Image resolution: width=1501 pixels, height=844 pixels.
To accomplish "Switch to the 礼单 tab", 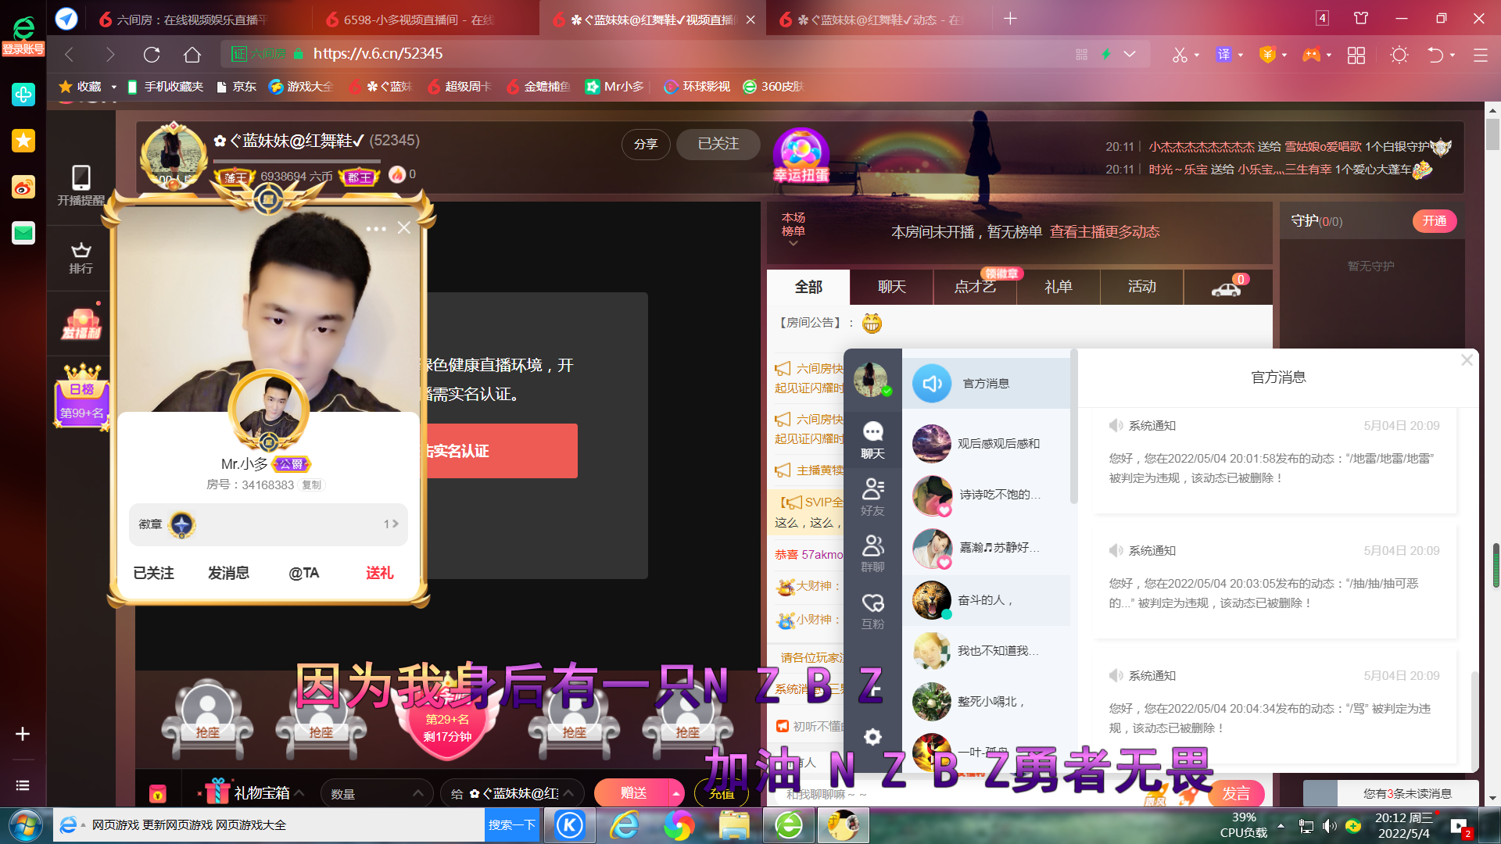I will (x=1059, y=287).
